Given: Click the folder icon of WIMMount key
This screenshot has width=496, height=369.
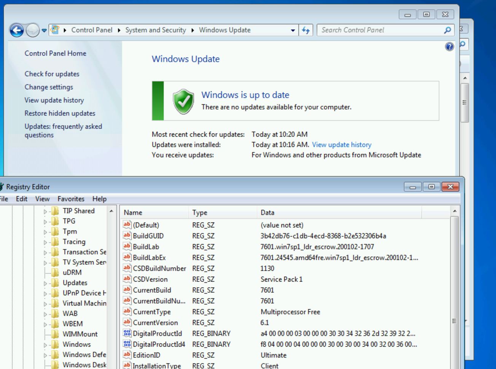Looking at the screenshot, I should 56,334.
